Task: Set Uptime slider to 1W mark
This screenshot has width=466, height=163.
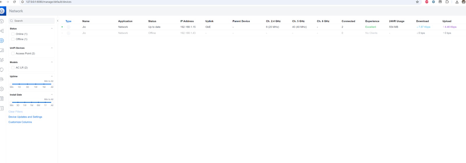Action: 36,84
